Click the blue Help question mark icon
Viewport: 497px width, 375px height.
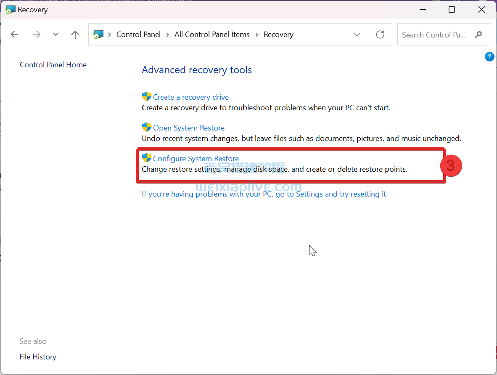[x=489, y=56]
